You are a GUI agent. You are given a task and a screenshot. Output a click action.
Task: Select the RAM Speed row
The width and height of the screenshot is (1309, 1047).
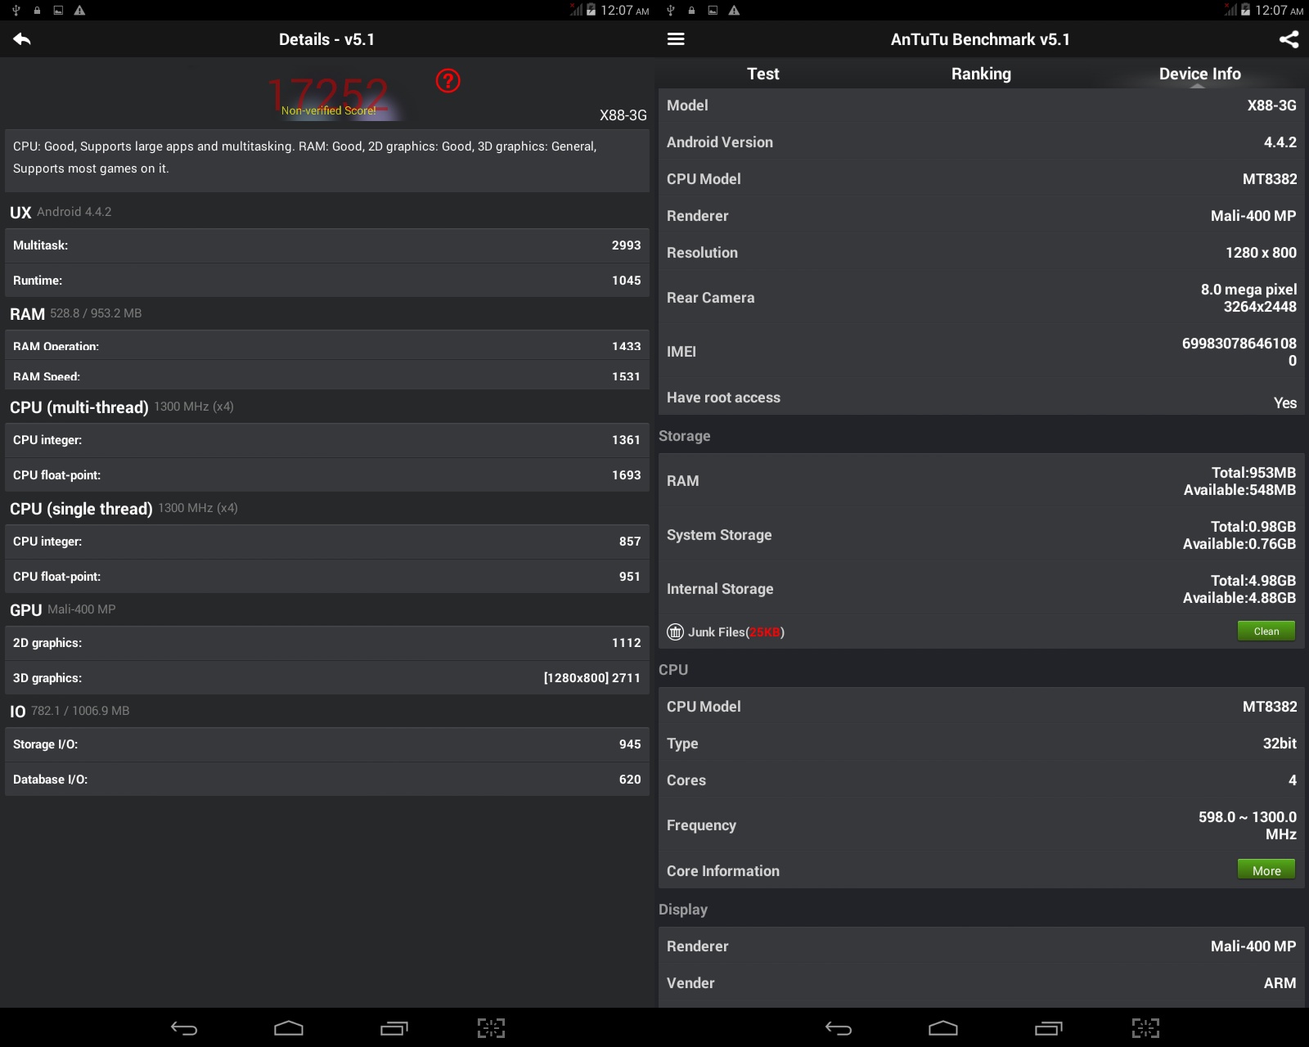pyautogui.click(x=327, y=374)
